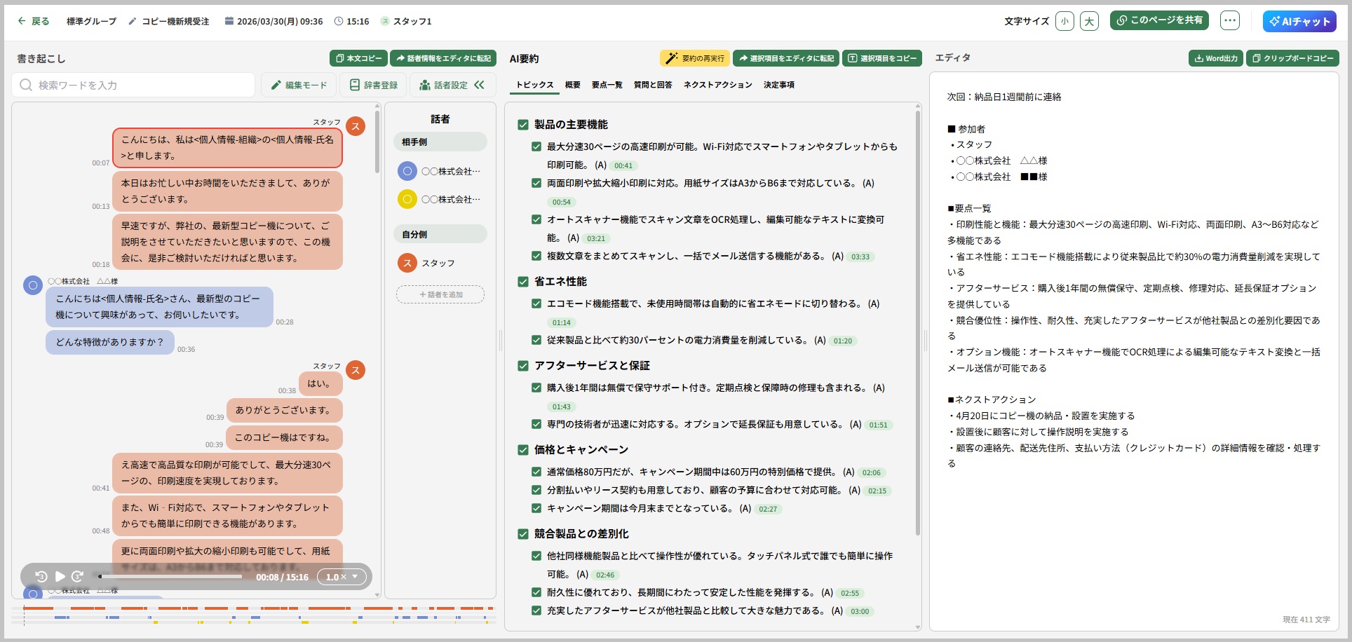
Task: Click ＋話者を追加 to add speaker
Action: tap(440, 294)
